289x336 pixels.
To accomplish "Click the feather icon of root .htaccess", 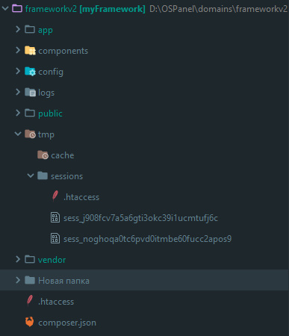I will click(x=30, y=301).
